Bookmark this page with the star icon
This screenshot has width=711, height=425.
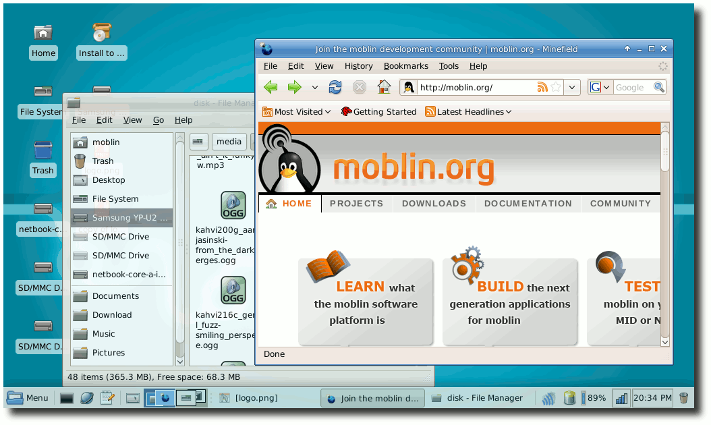(x=556, y=87)
